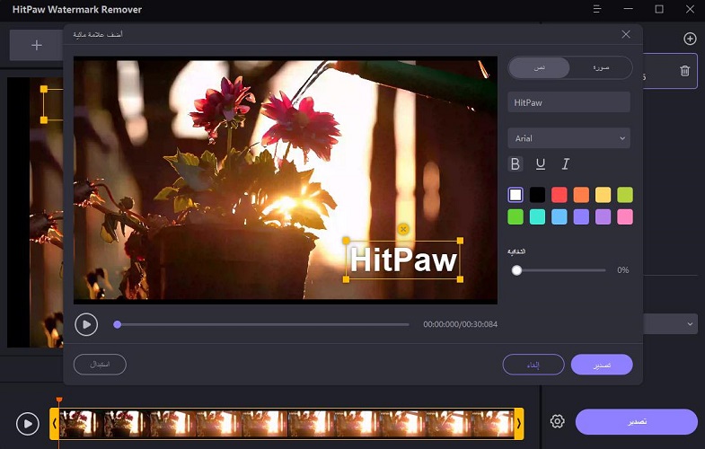705x449 pixels.
Task: Click the 0% transparency value
Action: (x=622, y=270)
